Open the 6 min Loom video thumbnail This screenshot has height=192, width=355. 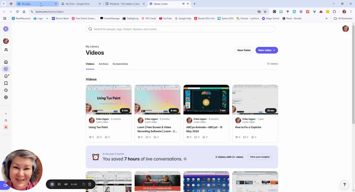(158, 99)
